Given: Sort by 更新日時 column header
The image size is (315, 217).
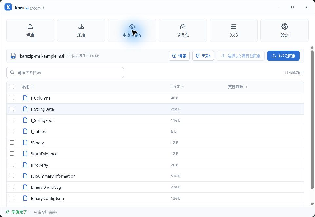Looking at the screenshot, I should 238,87.
